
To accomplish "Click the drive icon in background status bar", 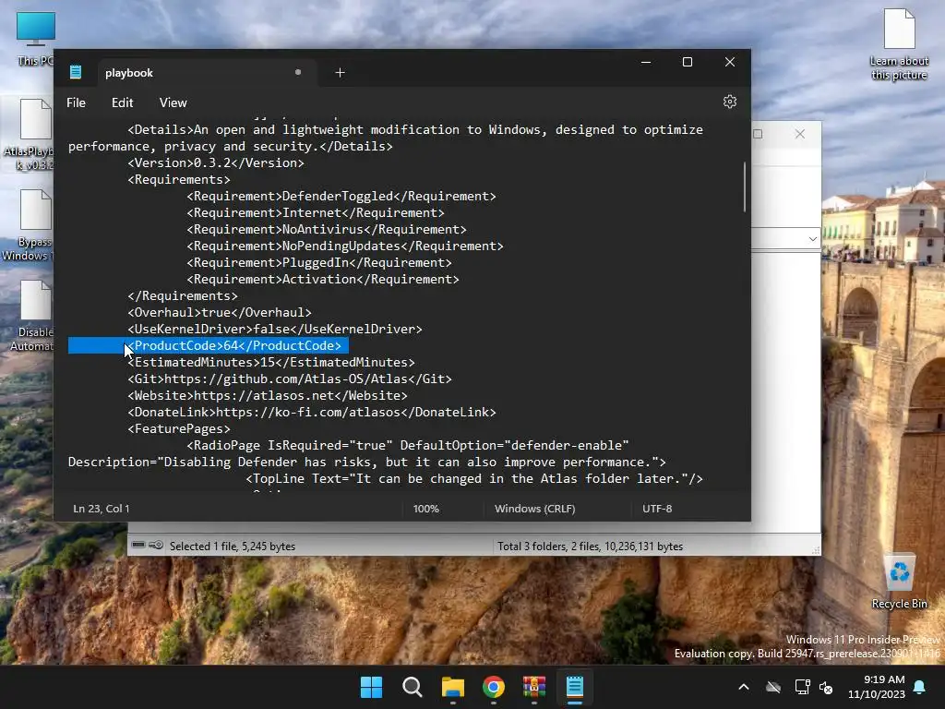I will point(138,545).
